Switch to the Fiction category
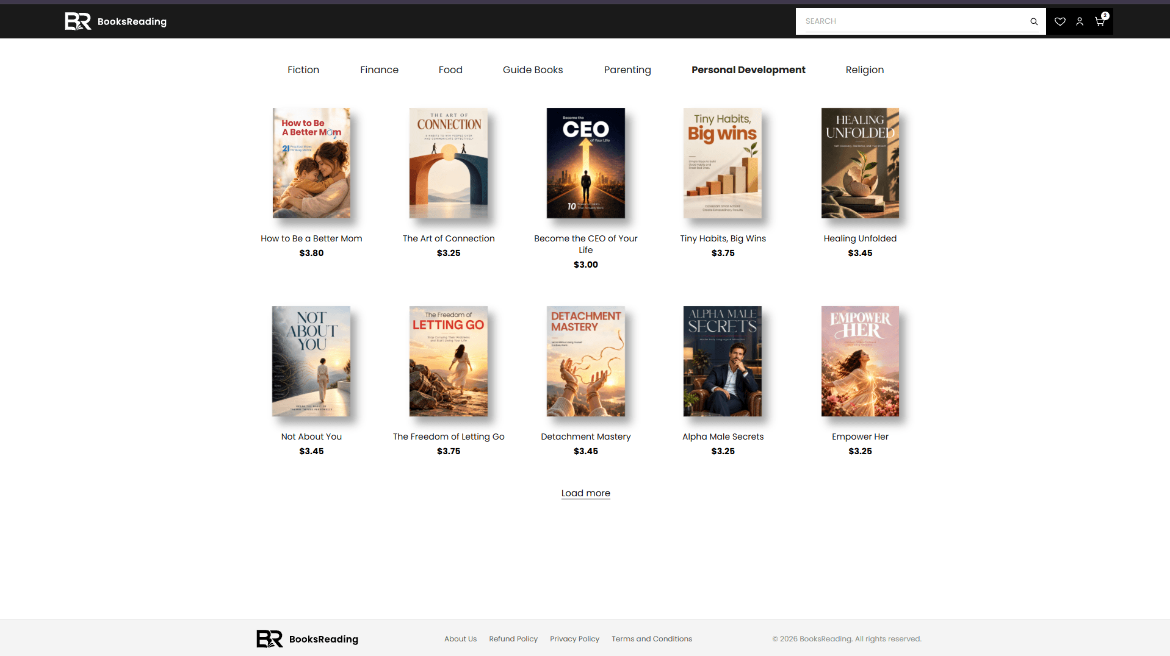 tap(303, 70)
